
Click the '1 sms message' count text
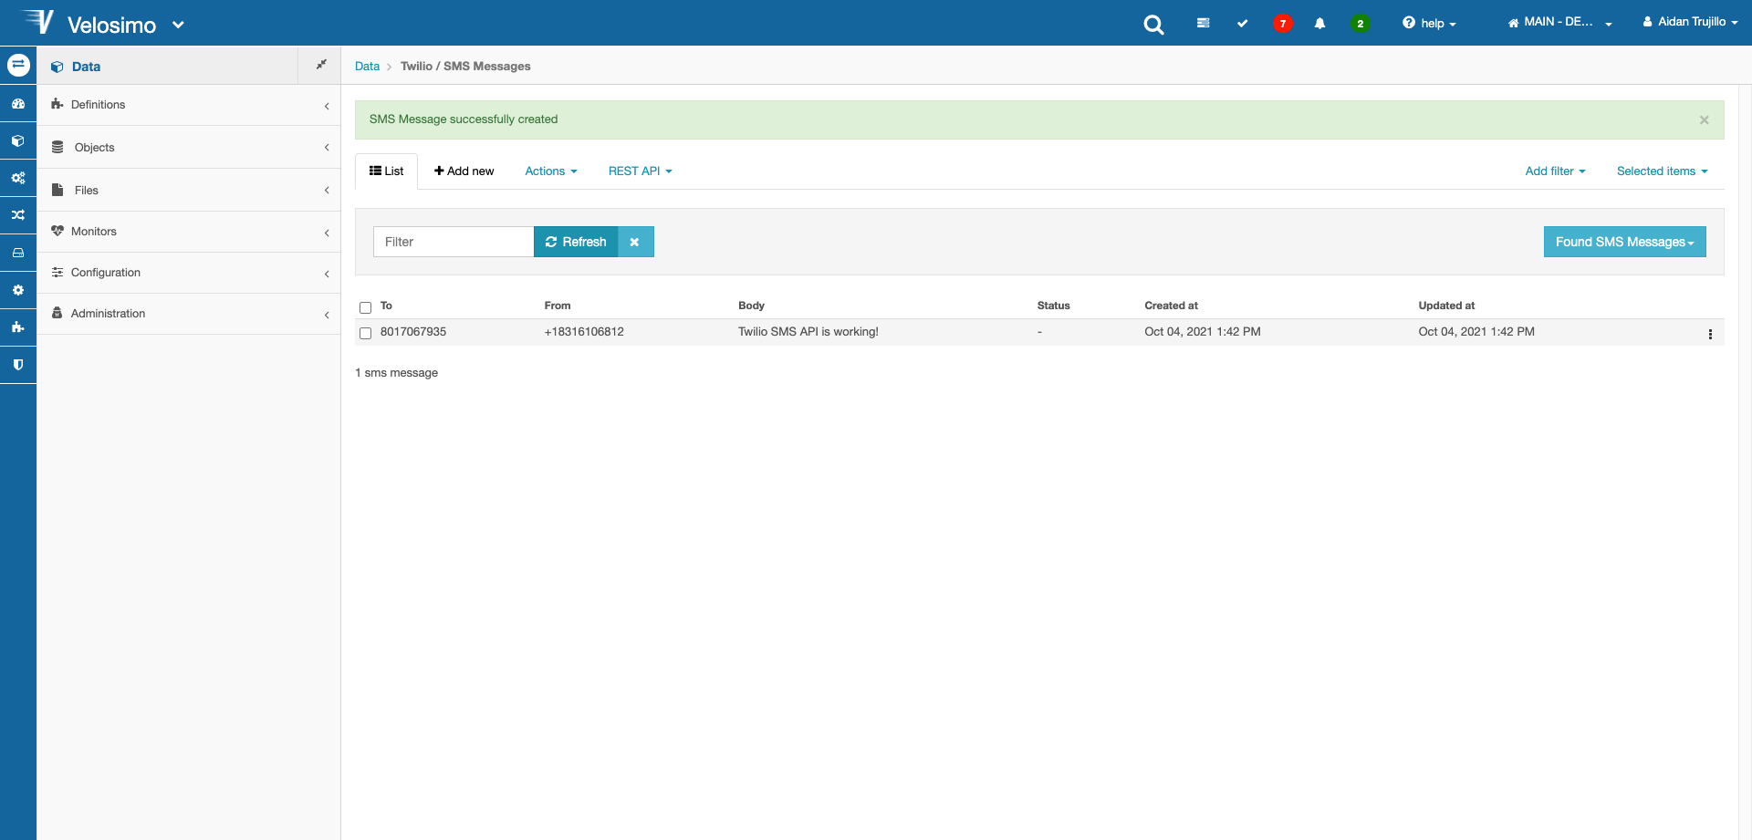(396, 373)
